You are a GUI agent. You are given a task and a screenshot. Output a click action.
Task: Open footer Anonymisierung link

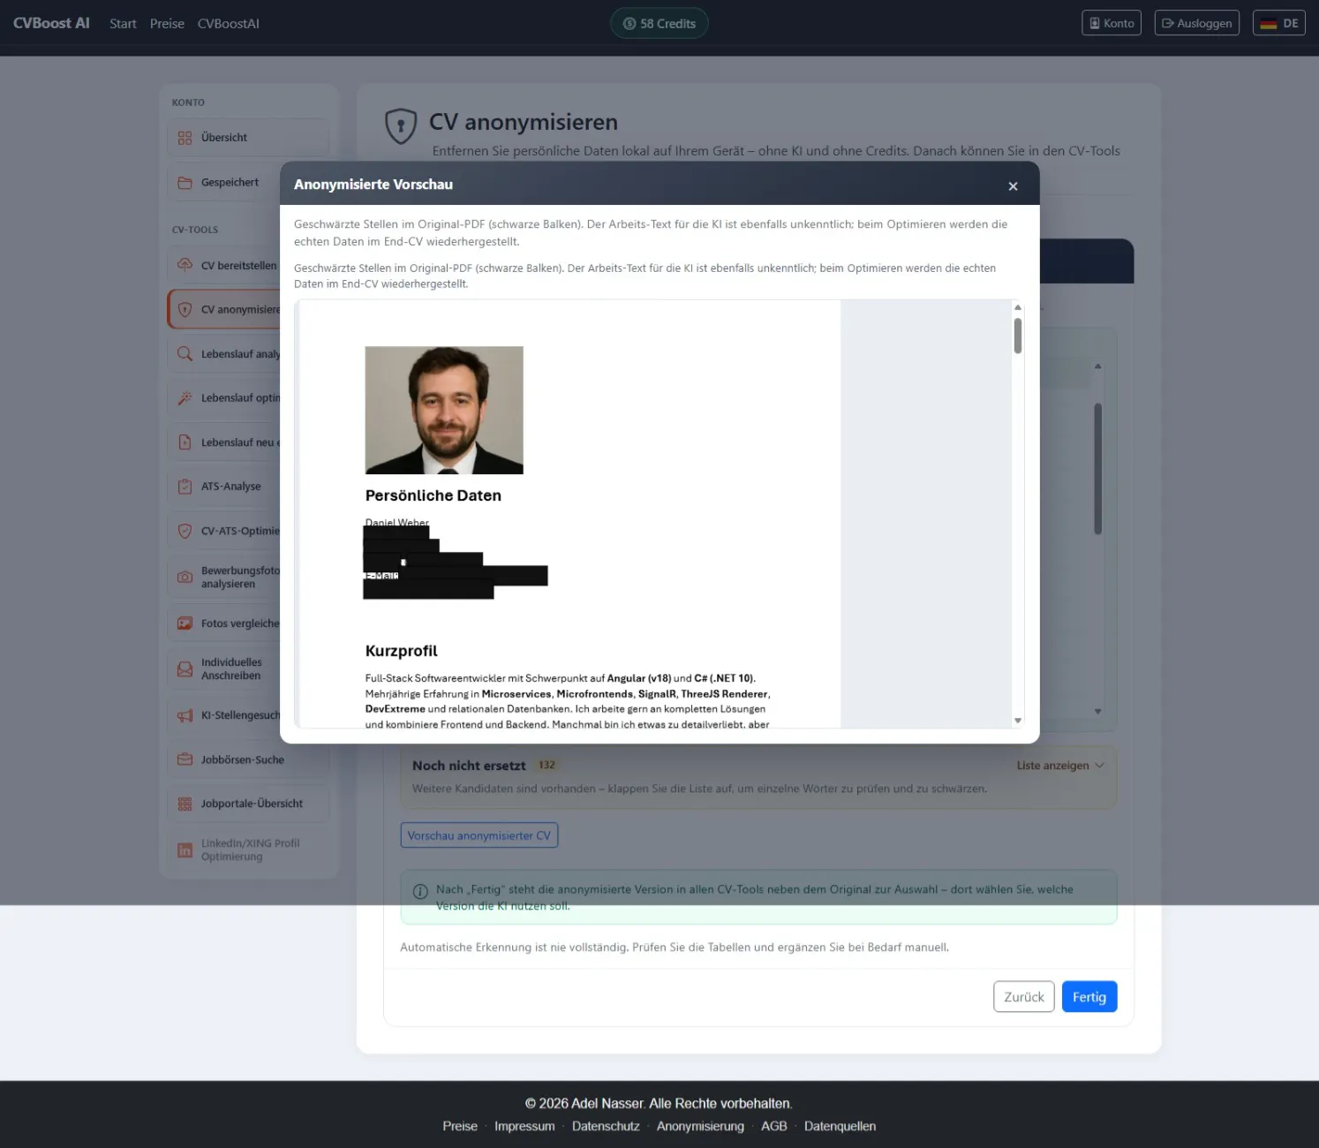coord(700,1126)
